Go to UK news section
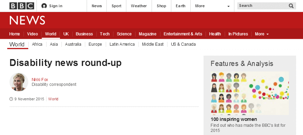 pos(66,34)
